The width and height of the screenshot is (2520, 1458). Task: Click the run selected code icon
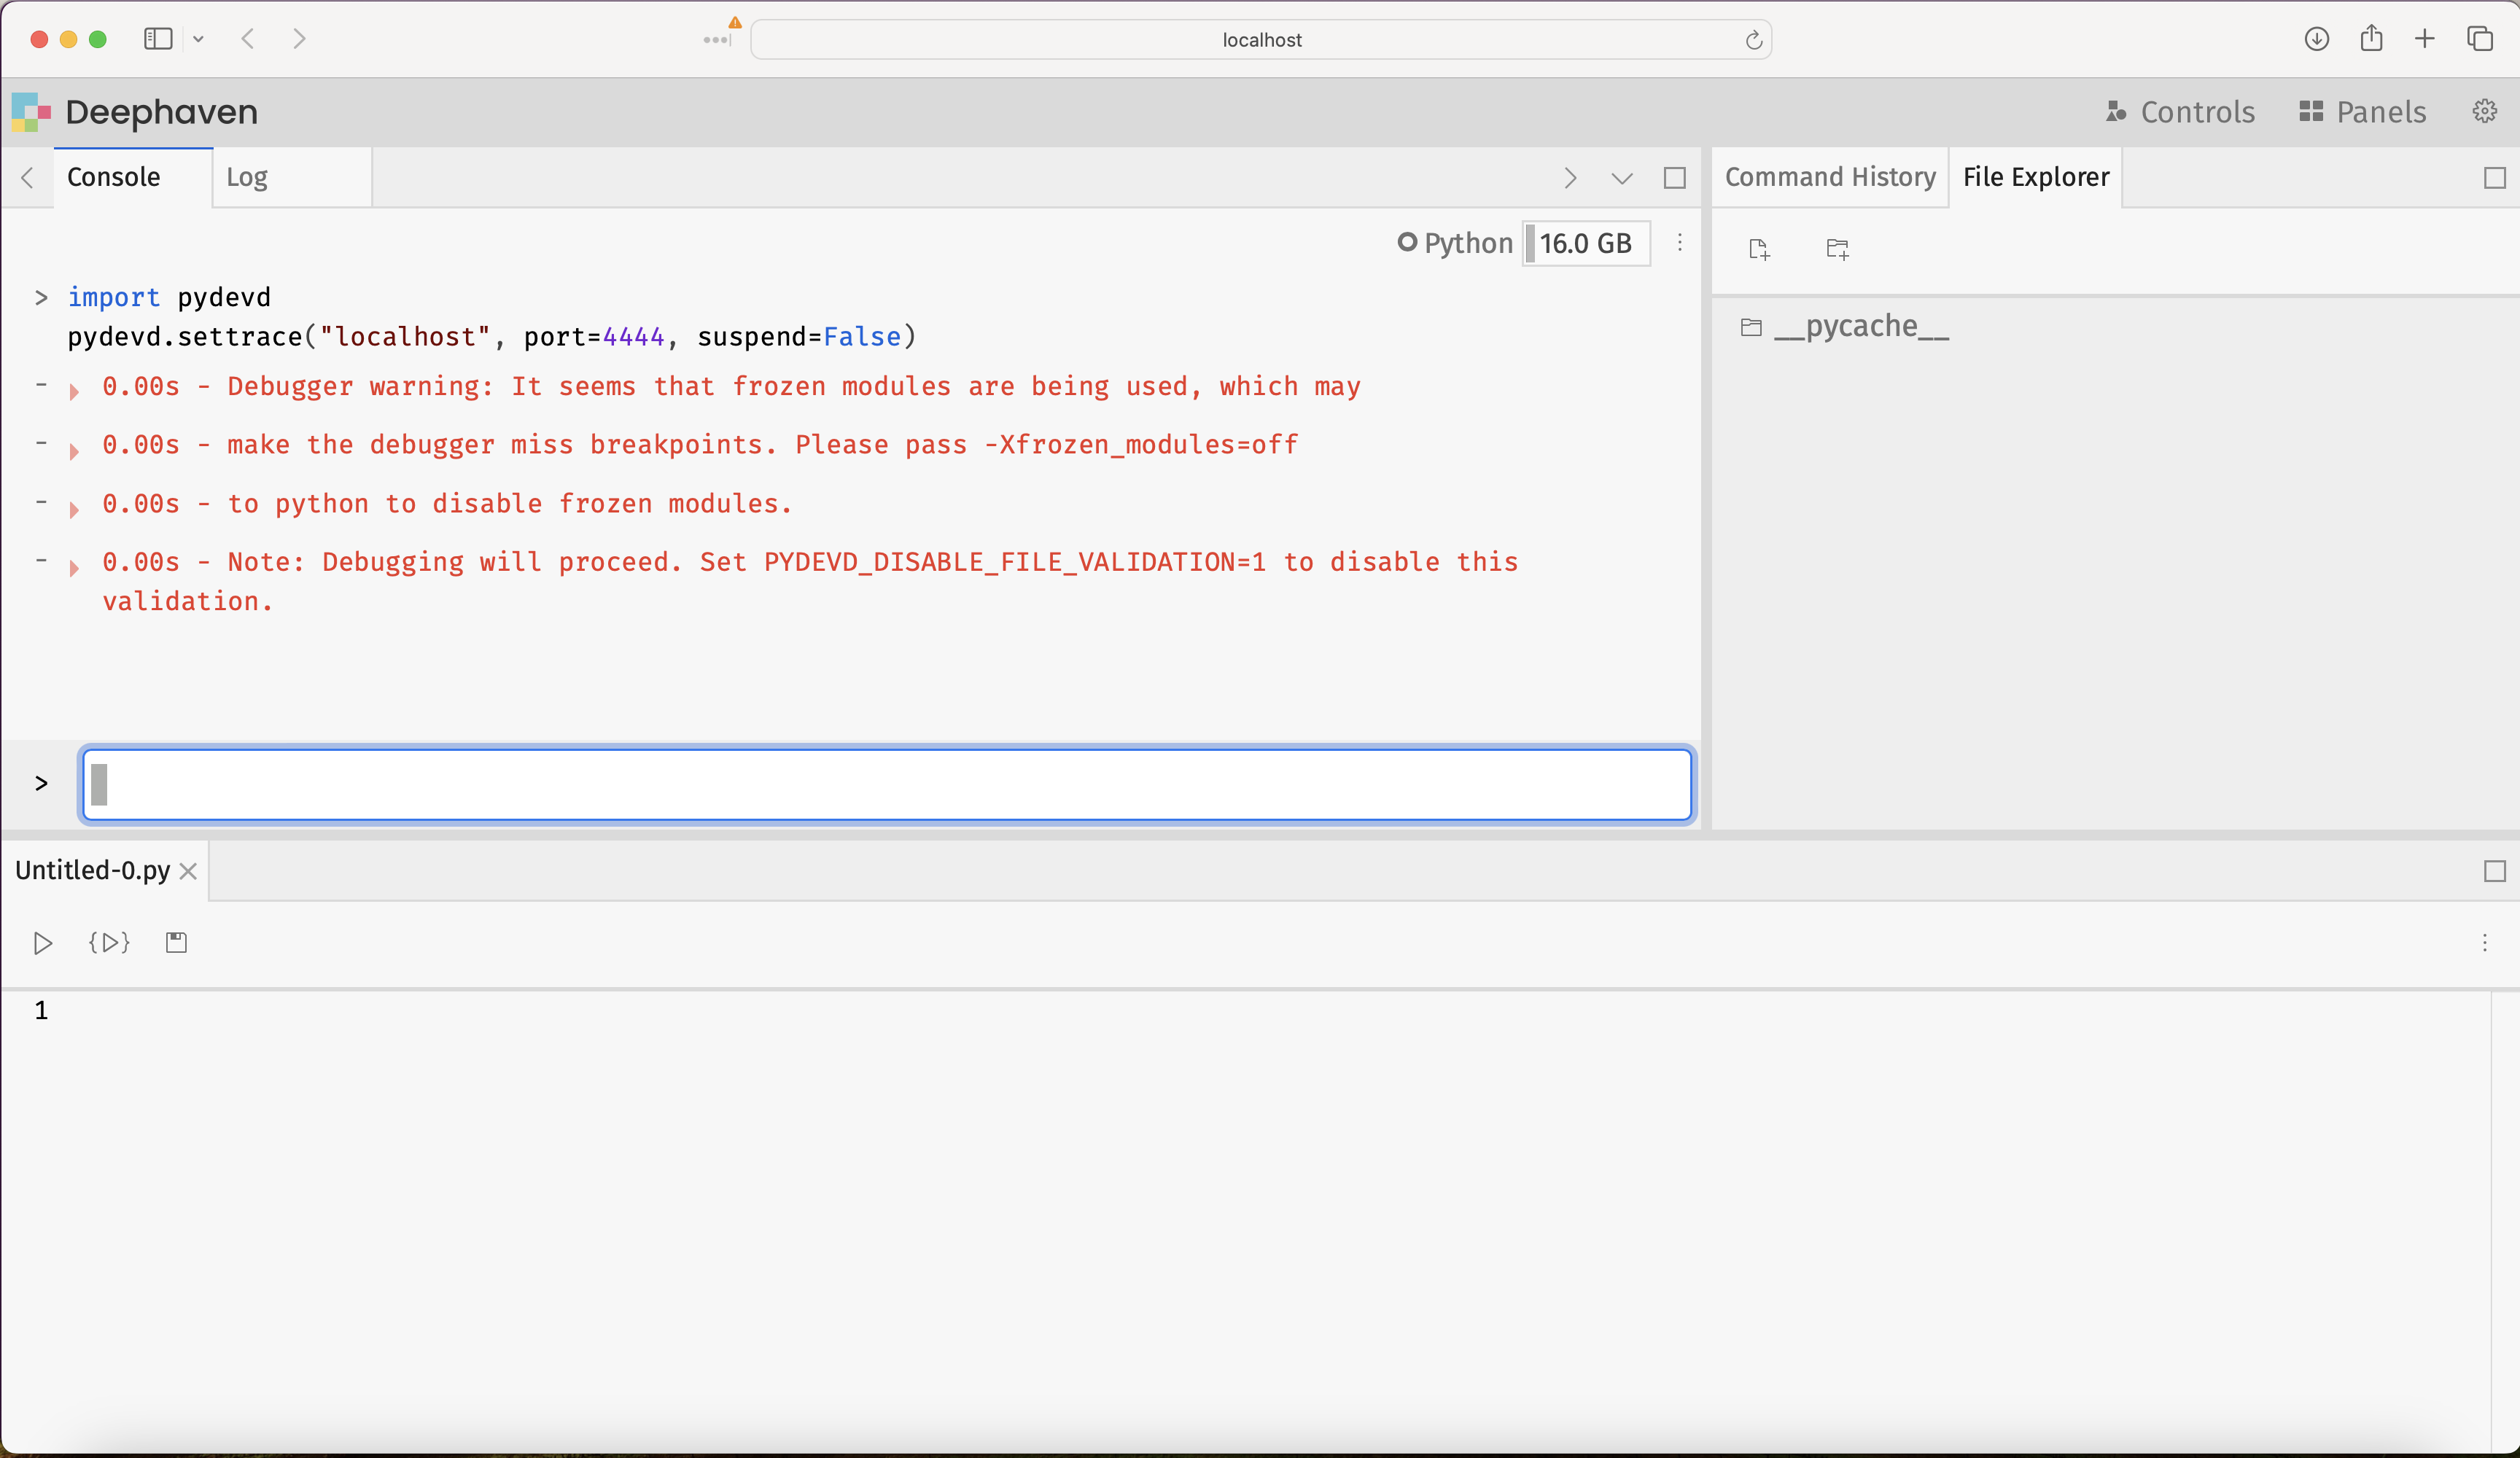109,943
